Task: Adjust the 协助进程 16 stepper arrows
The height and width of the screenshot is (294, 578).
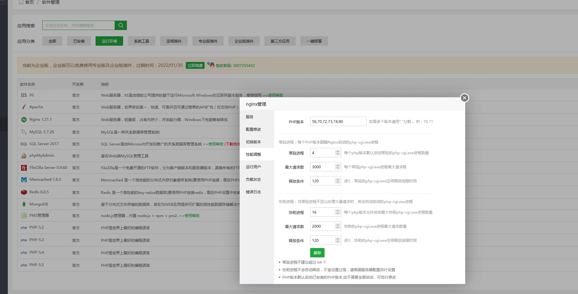Action: click(x=337, y=212)
